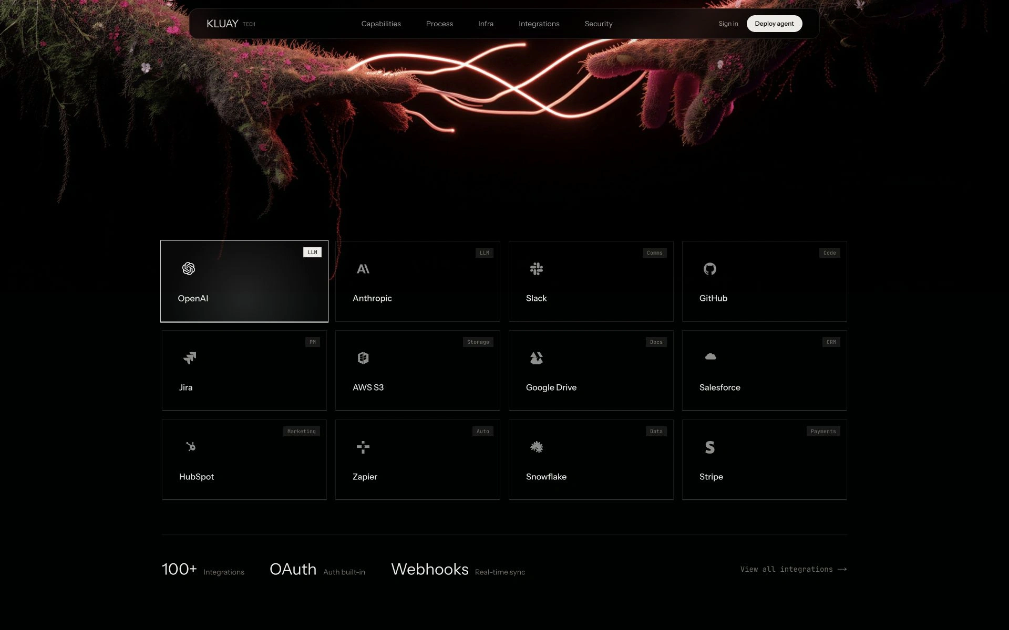Click the OpenAI card title
1009x630 pixels.
point(193,298)
